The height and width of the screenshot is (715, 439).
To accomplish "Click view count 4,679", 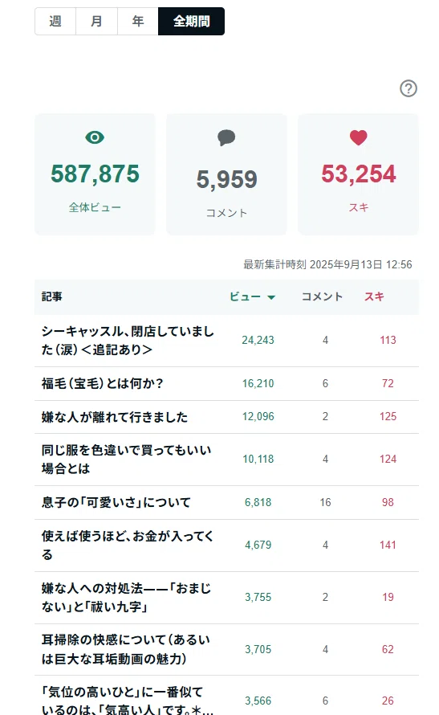I will coord(258,545).
